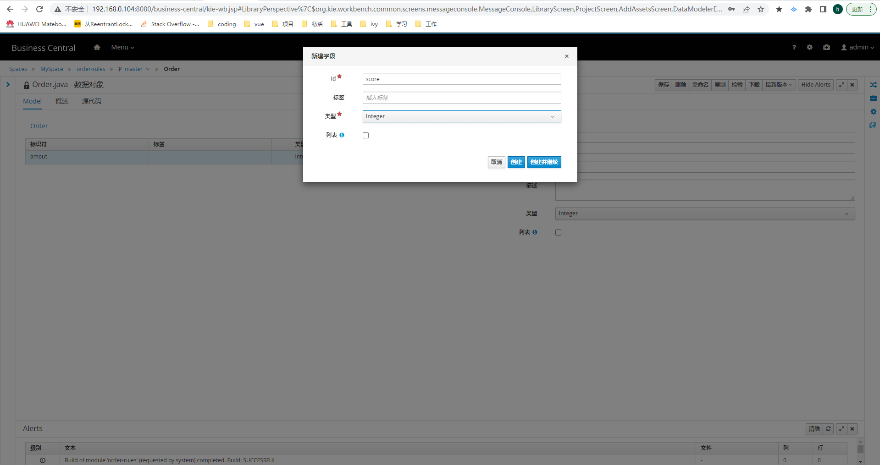Image resolution: width=880 pixels, height=465 pixels.
Task: Open the Menu in top navigation
Action: 122,47
